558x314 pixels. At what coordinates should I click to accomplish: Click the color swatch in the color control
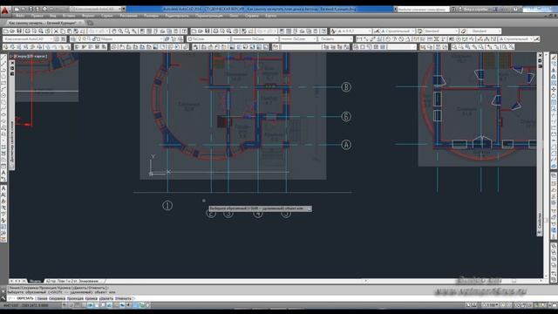(190, 38)
